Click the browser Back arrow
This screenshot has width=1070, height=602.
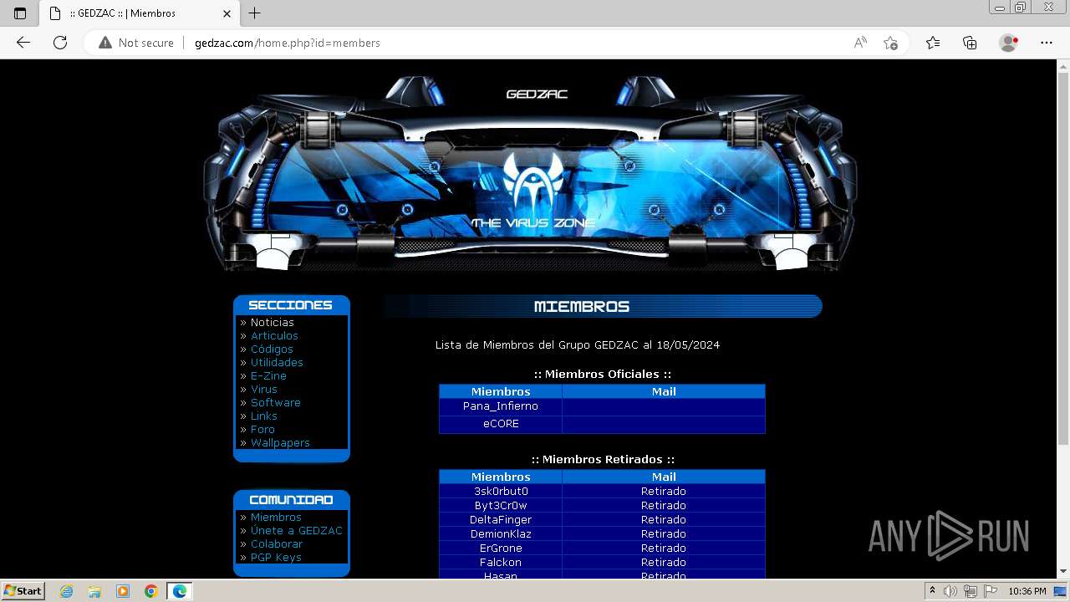coord(23,43)
